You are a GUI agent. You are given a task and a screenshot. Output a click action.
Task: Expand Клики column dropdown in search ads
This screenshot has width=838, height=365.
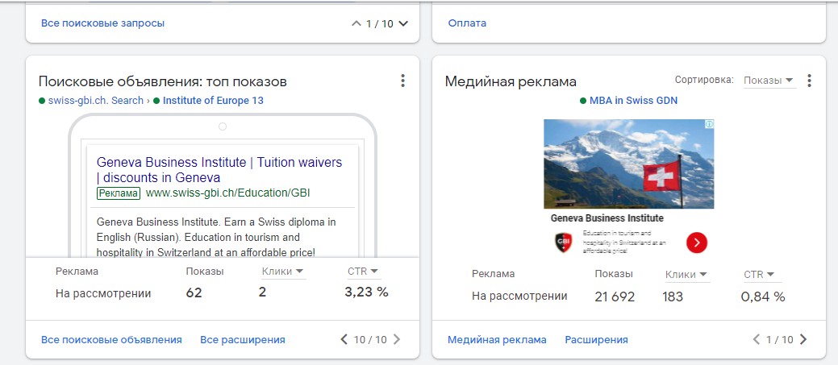point(282,272)
